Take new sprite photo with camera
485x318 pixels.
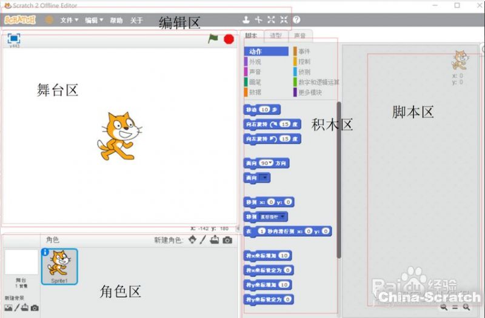[x=227, y=240]
